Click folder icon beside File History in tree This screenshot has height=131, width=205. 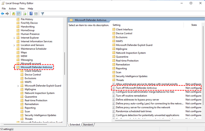click(18, 19)
